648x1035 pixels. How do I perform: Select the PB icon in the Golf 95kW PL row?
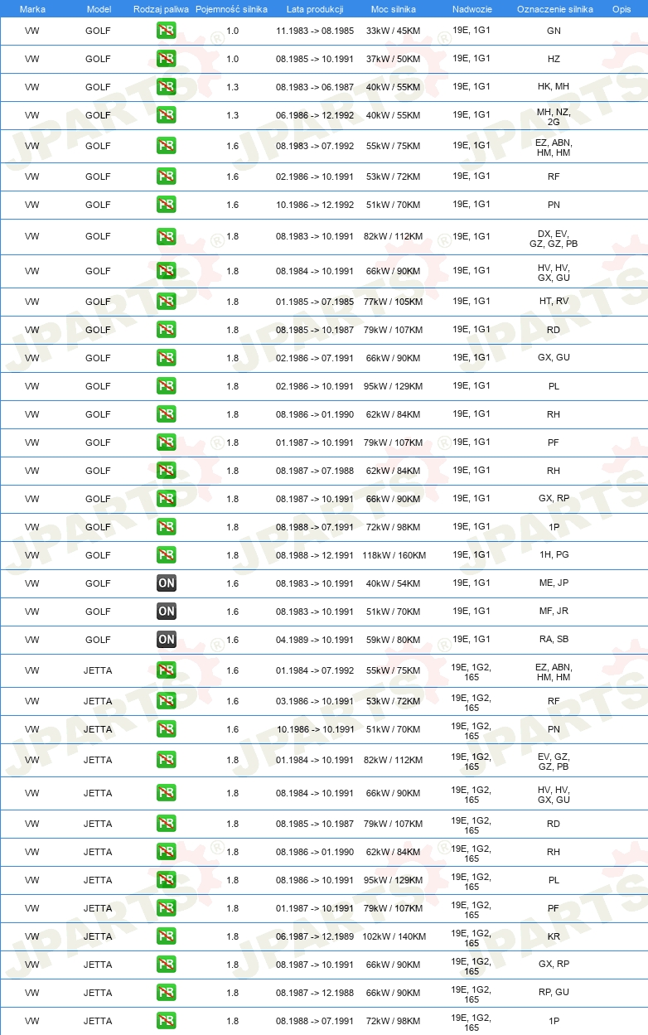click(167, 386)
